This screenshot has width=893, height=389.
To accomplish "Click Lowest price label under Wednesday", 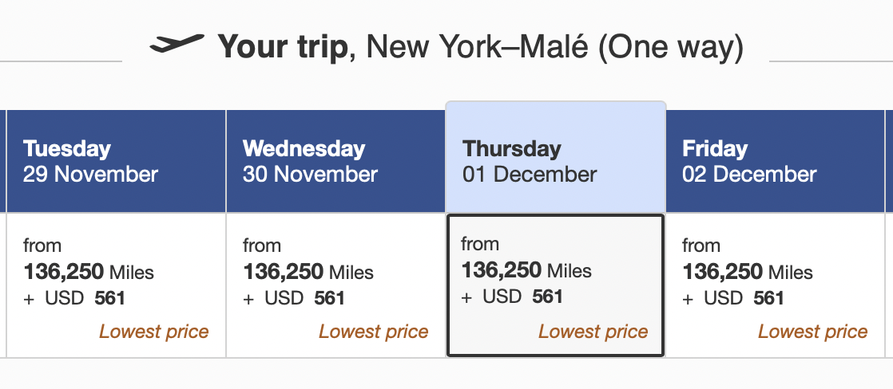I will [374, 332].
